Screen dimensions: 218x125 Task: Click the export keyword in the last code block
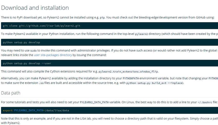(8, 111)
